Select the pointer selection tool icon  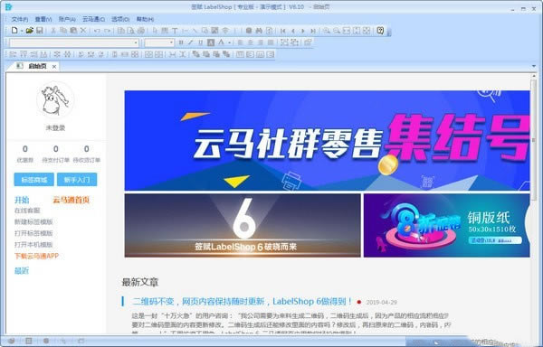[155, 31]
